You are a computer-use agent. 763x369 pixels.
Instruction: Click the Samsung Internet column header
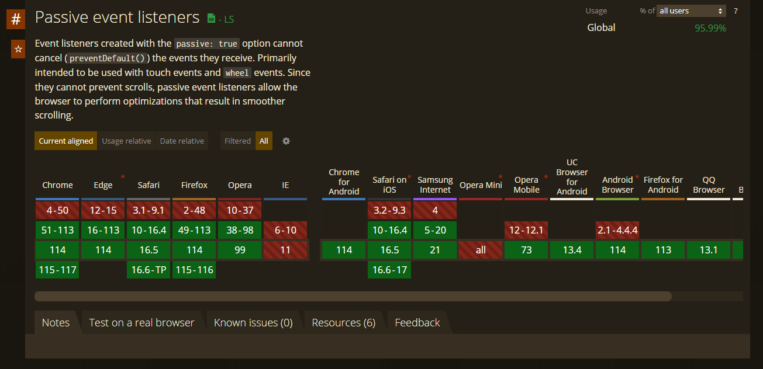click(x=435, y=184)
